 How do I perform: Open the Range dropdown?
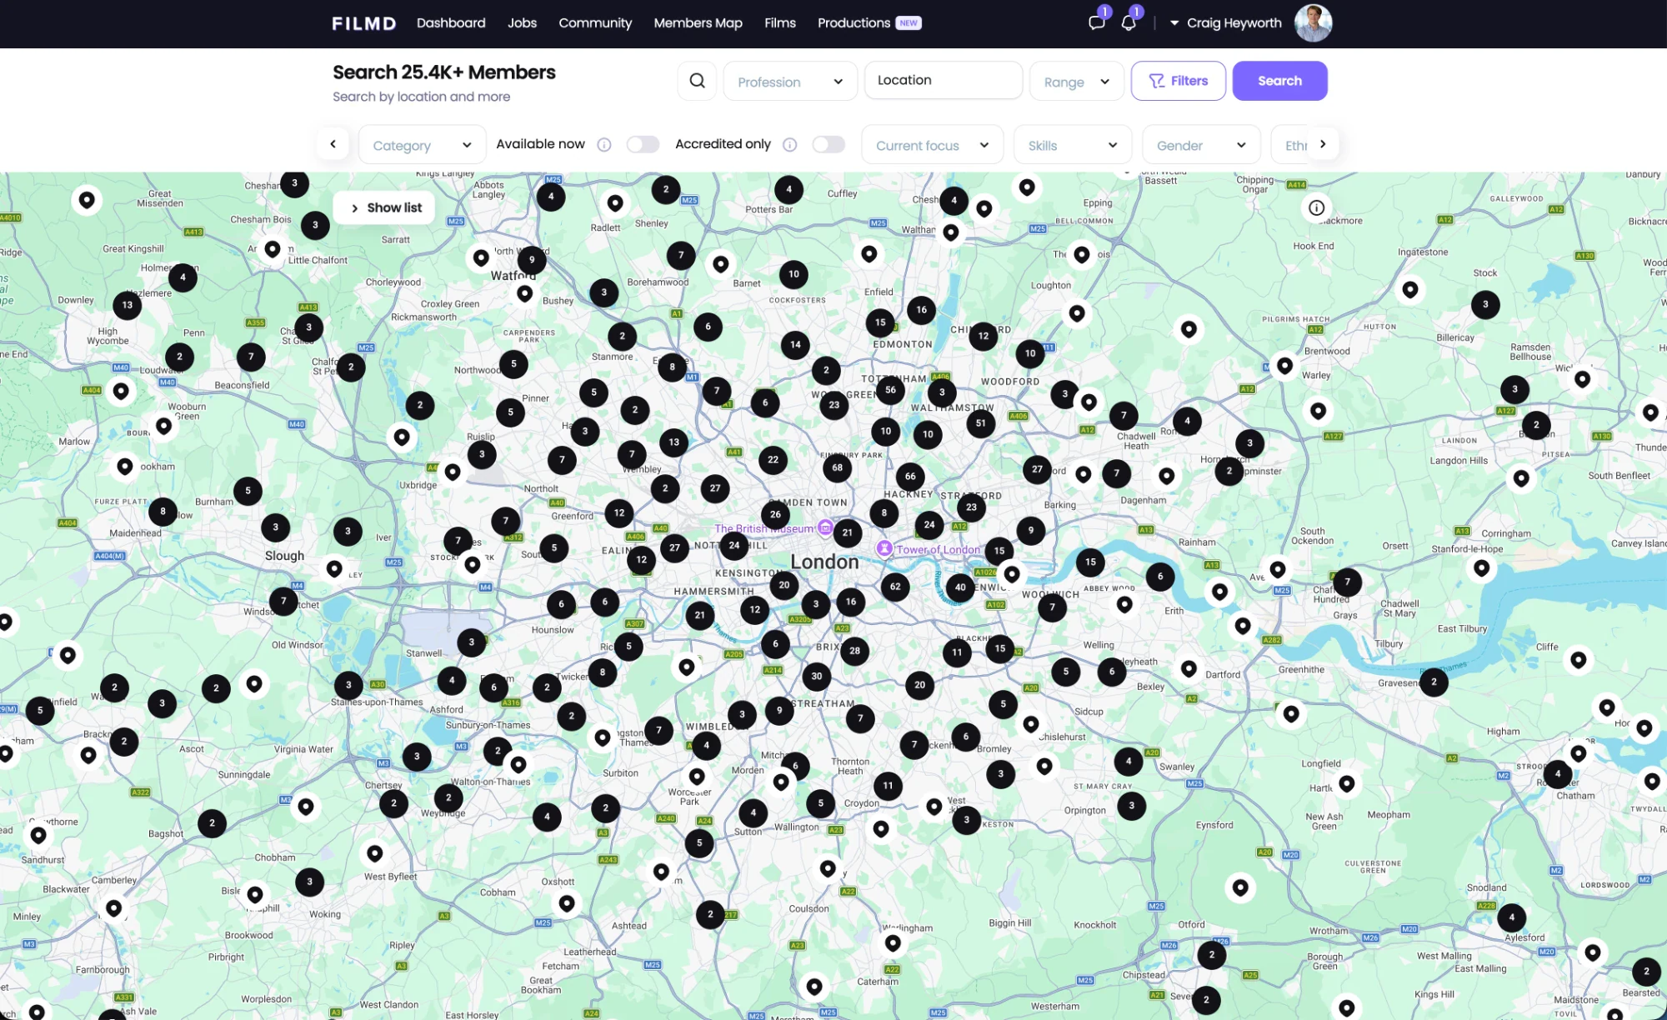[x=1076, y=82]
